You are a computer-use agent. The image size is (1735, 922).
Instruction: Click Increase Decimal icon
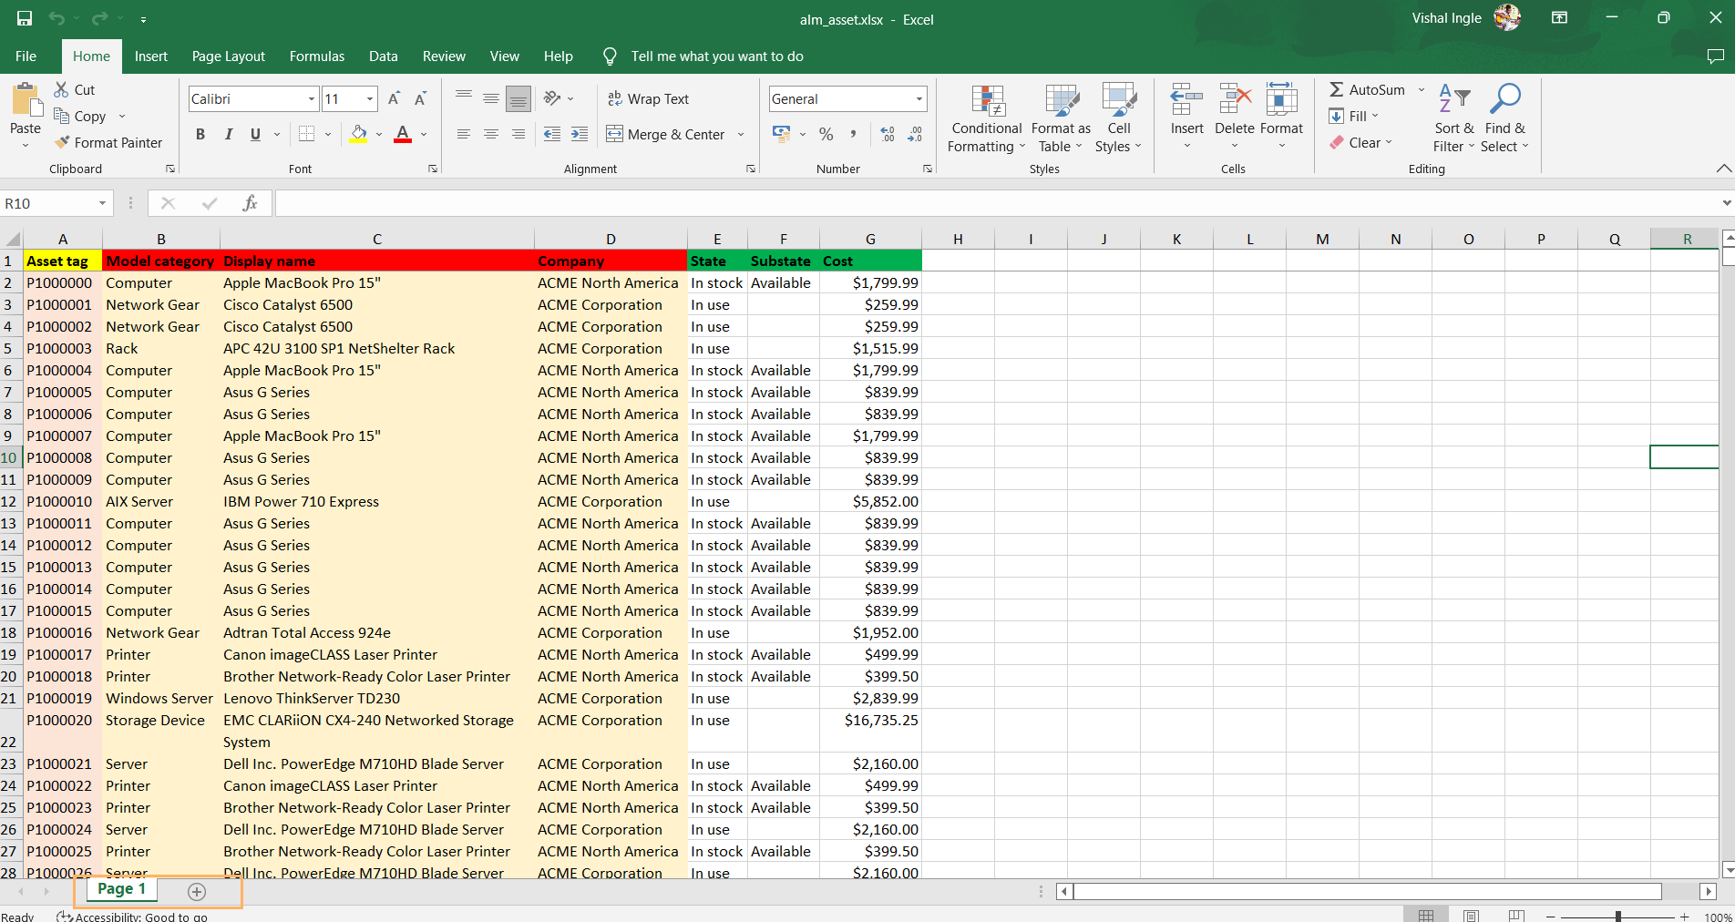(888, 134)
